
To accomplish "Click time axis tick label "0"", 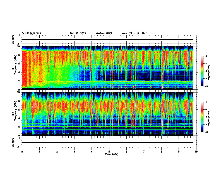I will 22,152.
